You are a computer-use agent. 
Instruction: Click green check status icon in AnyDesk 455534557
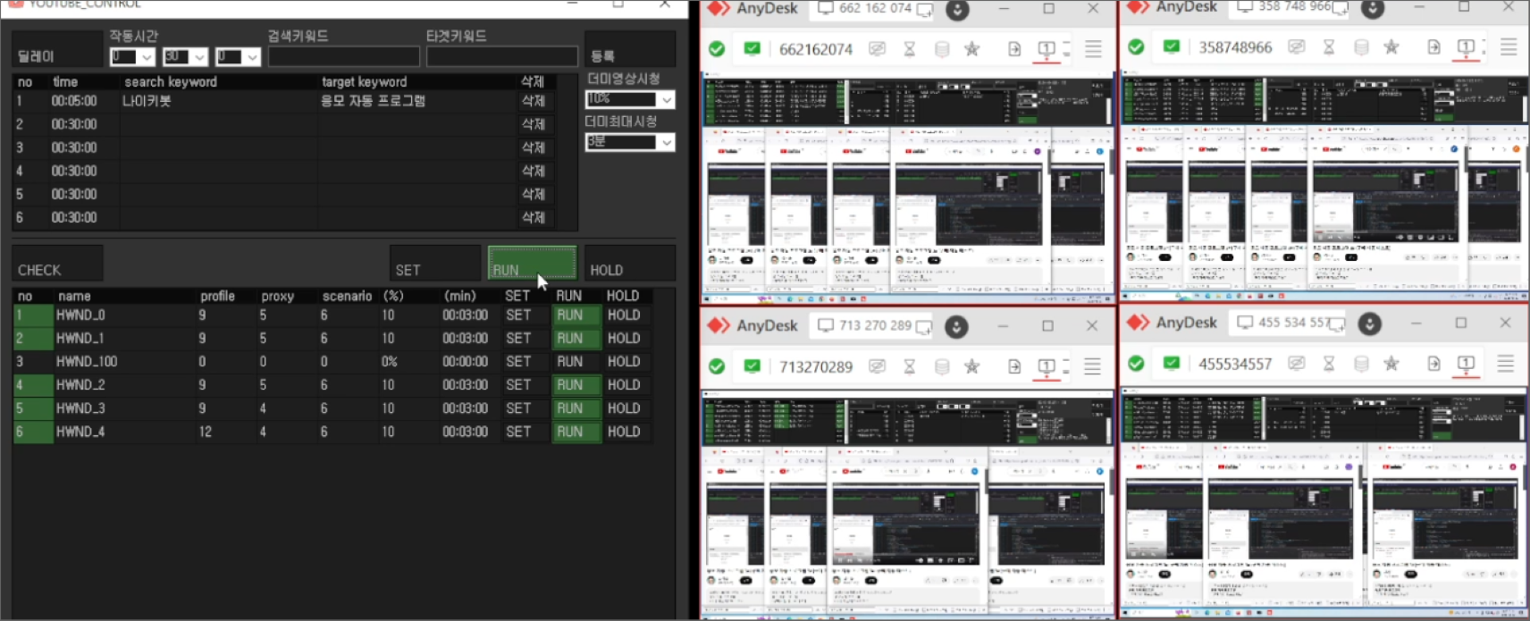click(x=1136, y=364)
